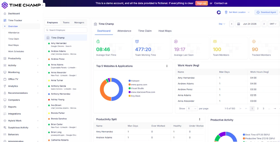280x142 pixels.
Task: Click the Reports sidebar icon
Action: click(x=5, y=107)
